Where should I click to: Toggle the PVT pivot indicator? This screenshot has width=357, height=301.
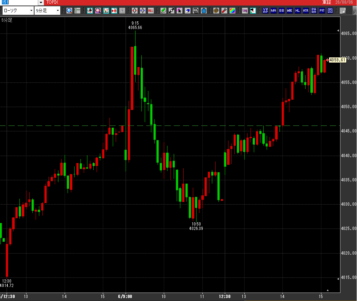[322, 11]
